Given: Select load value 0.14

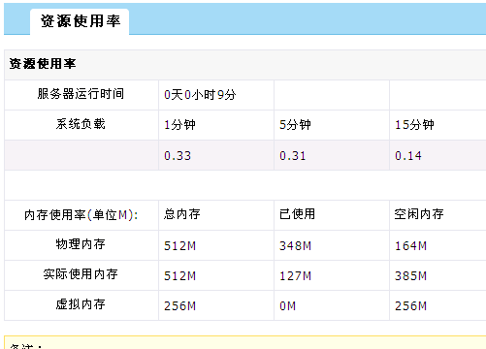Looking at the screenshot, I should pyautogui.click(x=408, y=156).
